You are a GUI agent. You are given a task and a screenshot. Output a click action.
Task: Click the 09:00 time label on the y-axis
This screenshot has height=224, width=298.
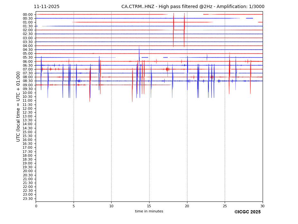[28, 85]
